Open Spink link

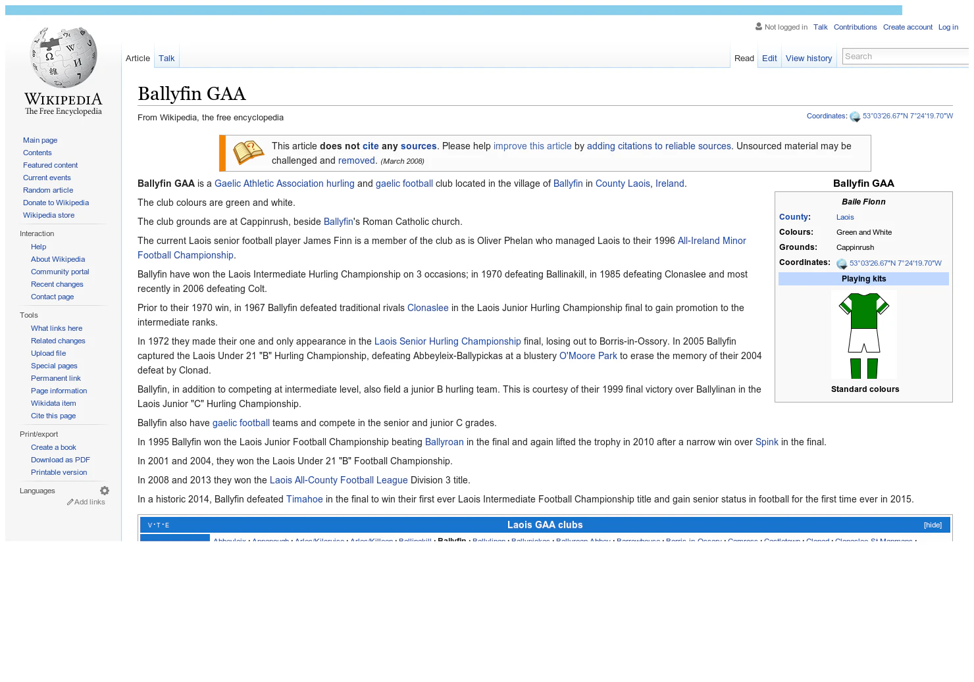click(767, 442)
